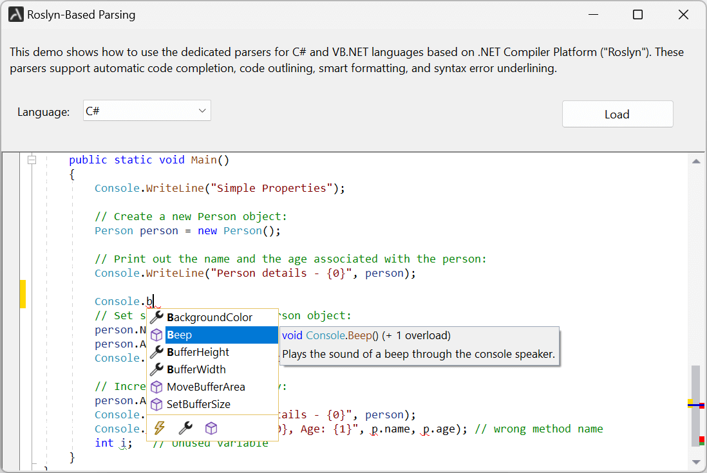Click the "int i;" declaration
707x473 pixels.
coord(113,443)
